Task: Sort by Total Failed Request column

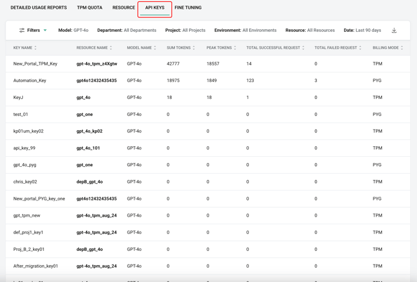Action: [360, 47]
